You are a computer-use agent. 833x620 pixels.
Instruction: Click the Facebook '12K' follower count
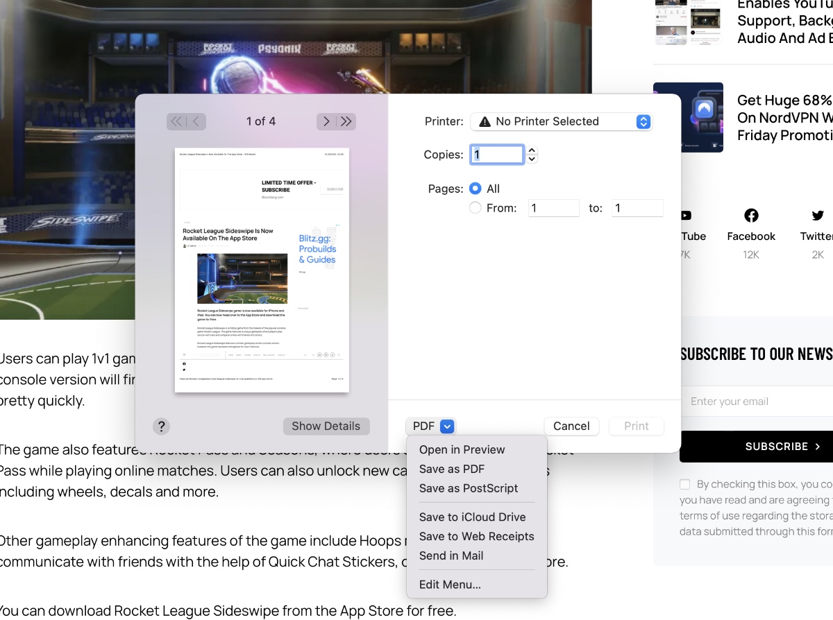tap(751, 255)
